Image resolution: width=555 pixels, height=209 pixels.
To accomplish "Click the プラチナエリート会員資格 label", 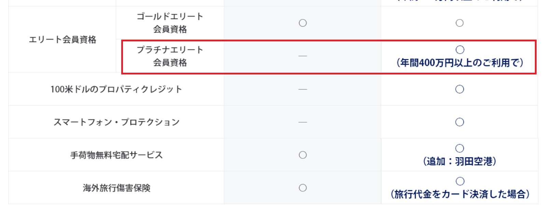I will pyautogui.click(x=170, y=56).
